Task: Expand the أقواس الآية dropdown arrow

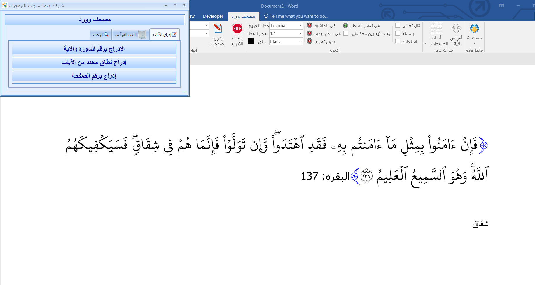Action: [x=452, y=44]
